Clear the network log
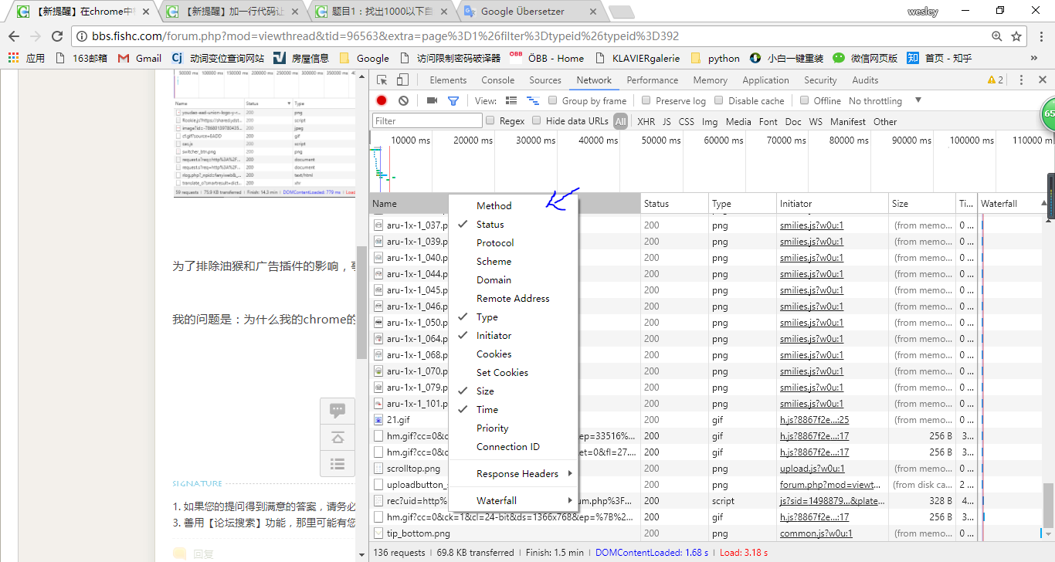Image resolution: width=1055 pixels, height=562 pixels. click(403, 100)
